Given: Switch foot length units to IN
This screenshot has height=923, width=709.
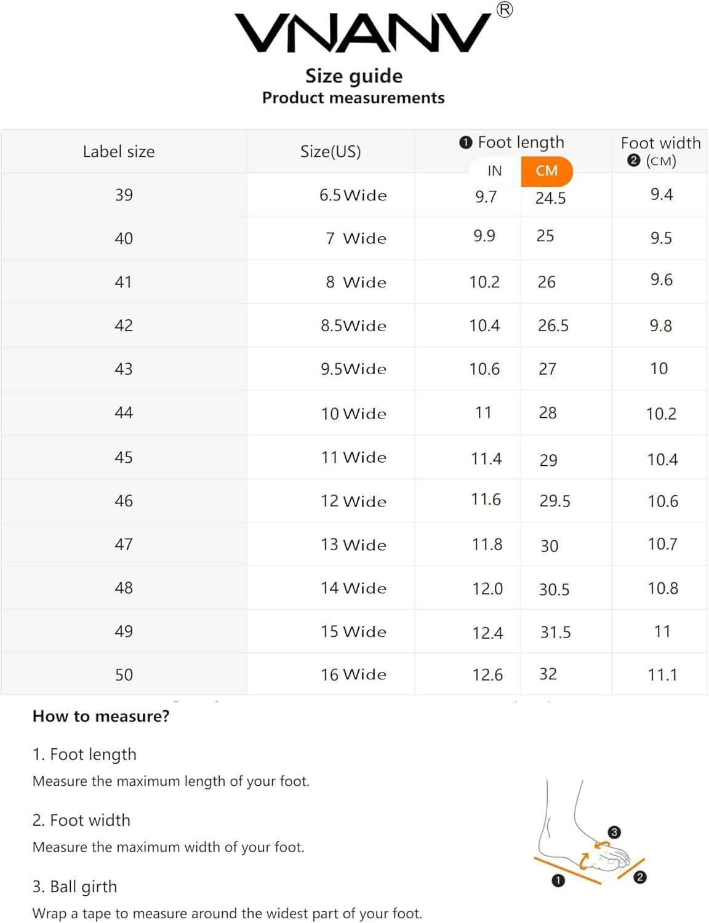Looking at the screenshot, I should (495, 171).
